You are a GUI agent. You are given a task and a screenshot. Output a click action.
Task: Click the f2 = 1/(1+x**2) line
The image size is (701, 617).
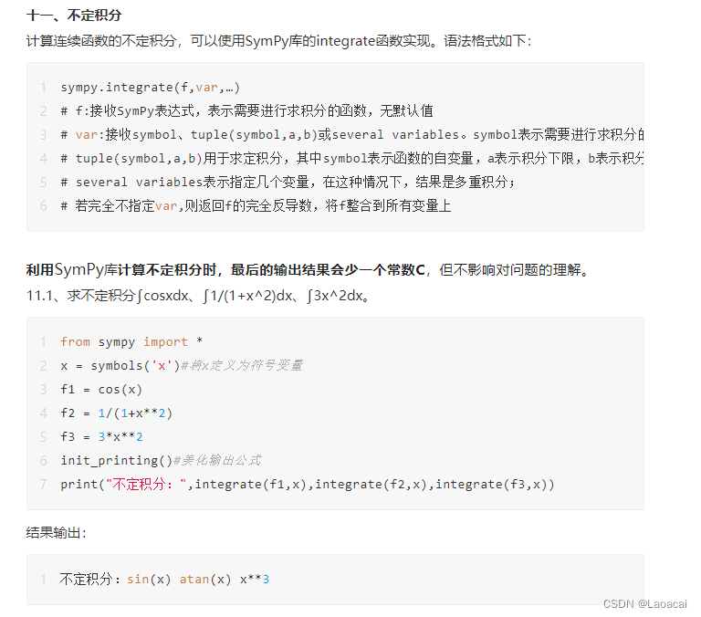116,413
